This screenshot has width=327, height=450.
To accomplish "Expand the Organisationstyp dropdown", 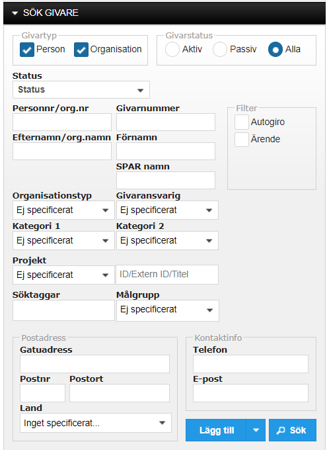I will coord(63,210).
